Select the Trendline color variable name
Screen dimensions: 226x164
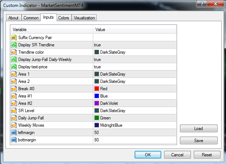tap(31, 52)
